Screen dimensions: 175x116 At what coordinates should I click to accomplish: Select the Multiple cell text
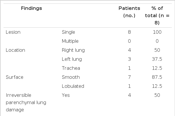70,41
